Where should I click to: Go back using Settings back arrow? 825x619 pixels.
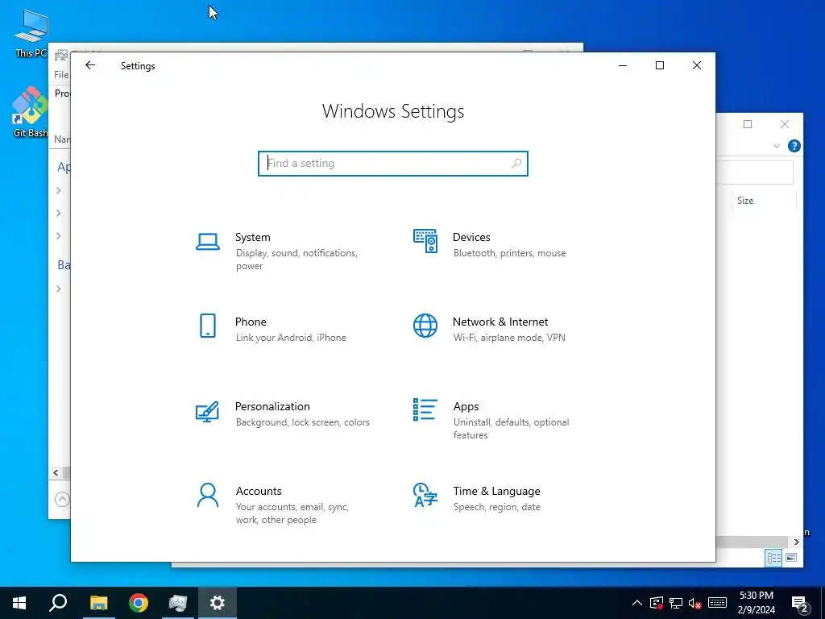pyautogui.click(x=90, y=65)
